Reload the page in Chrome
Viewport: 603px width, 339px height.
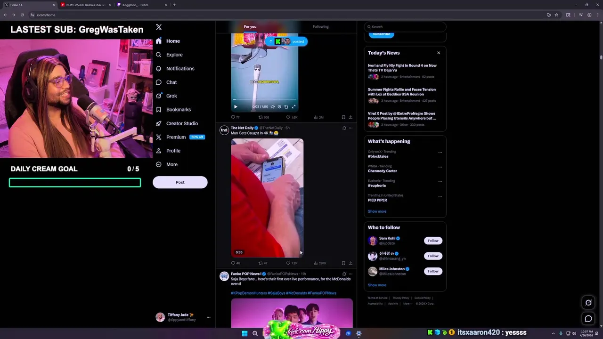[22, 15]
